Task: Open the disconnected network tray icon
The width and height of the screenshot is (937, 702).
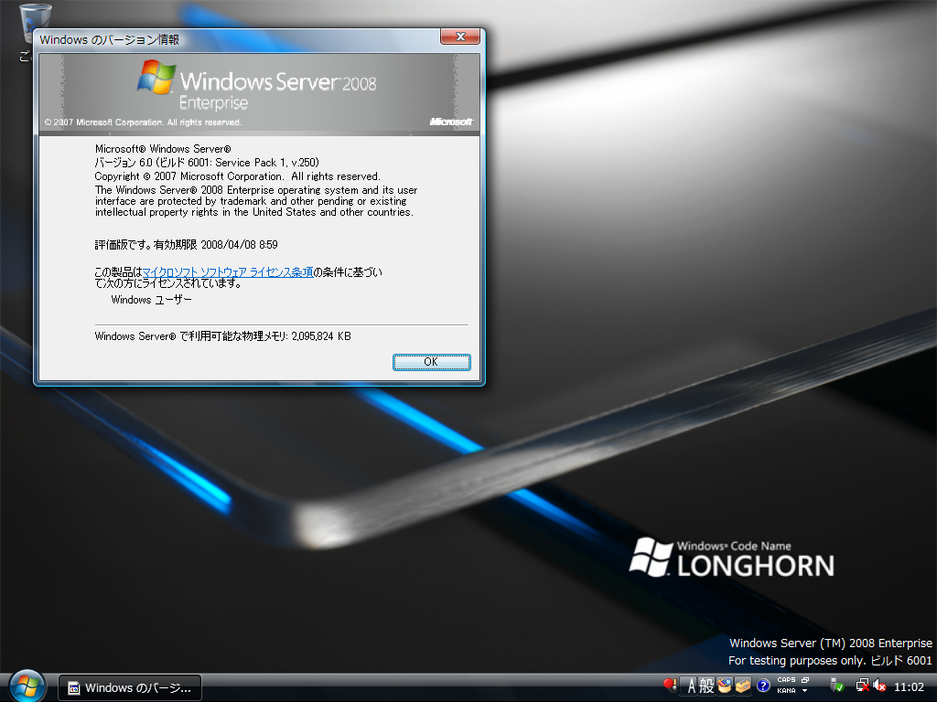Action: (x=863, y=686)
